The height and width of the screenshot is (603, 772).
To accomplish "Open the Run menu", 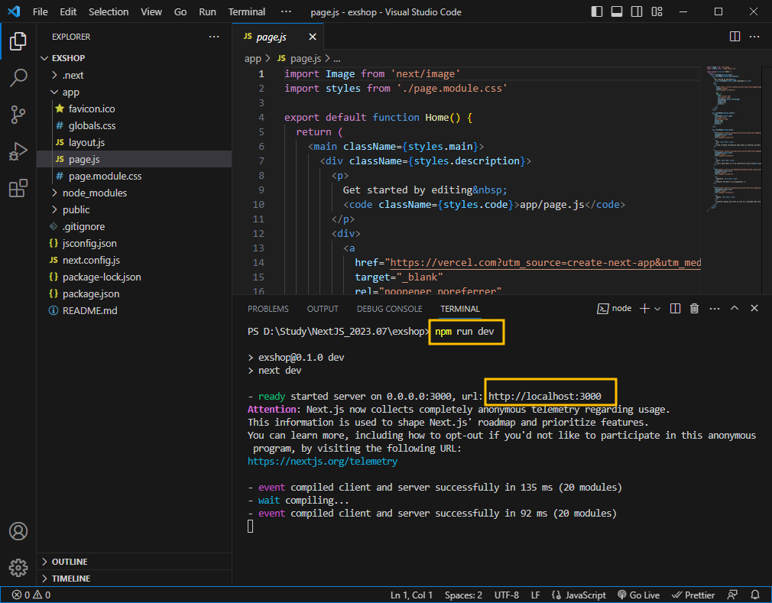I will (207, 11).
